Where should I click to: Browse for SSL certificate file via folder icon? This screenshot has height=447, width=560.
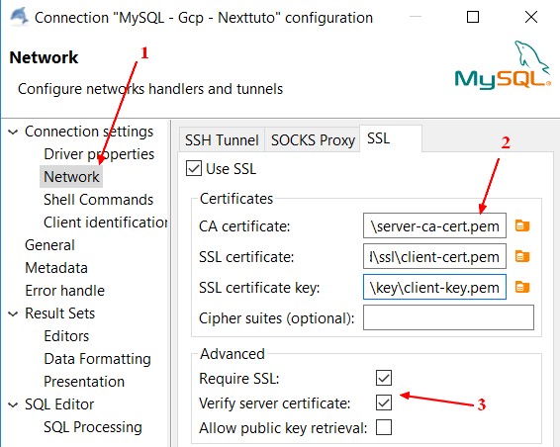pyautogui.click(x=522, y=256)
